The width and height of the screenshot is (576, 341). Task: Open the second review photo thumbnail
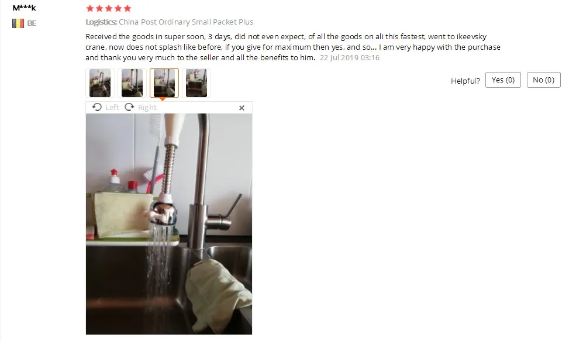[x=132, y=83]
